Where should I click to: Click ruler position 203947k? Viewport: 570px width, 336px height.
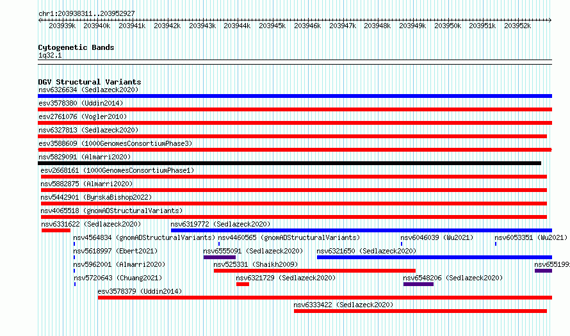[343, 26]
